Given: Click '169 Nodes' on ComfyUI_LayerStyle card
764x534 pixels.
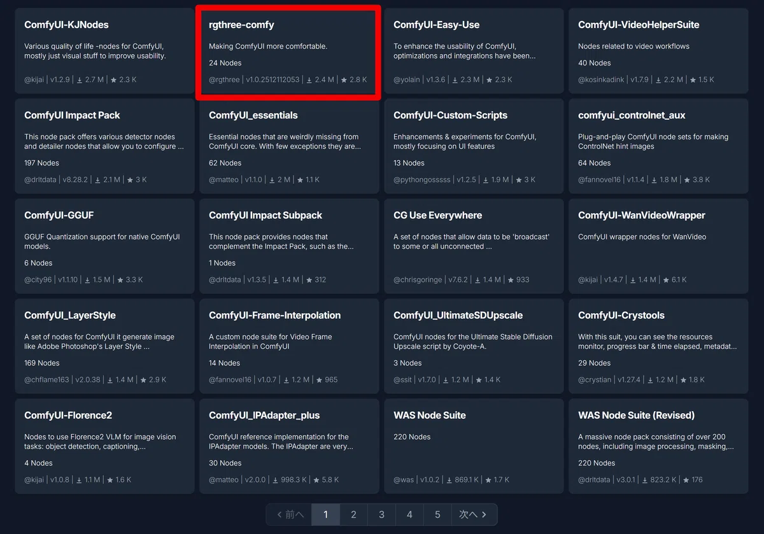Looking at the screenshot, I should click(42, 363).
